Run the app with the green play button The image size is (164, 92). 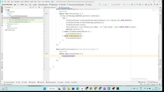[x=124, y=5]
